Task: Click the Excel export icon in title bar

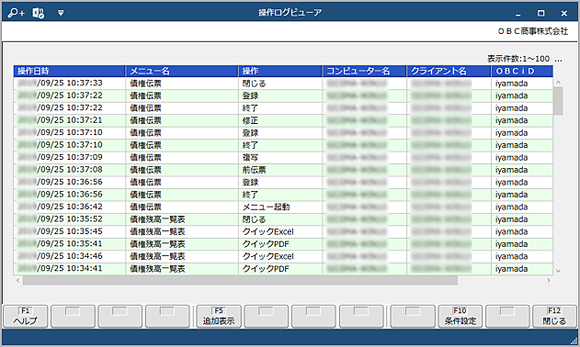Action: coord(38,13)
